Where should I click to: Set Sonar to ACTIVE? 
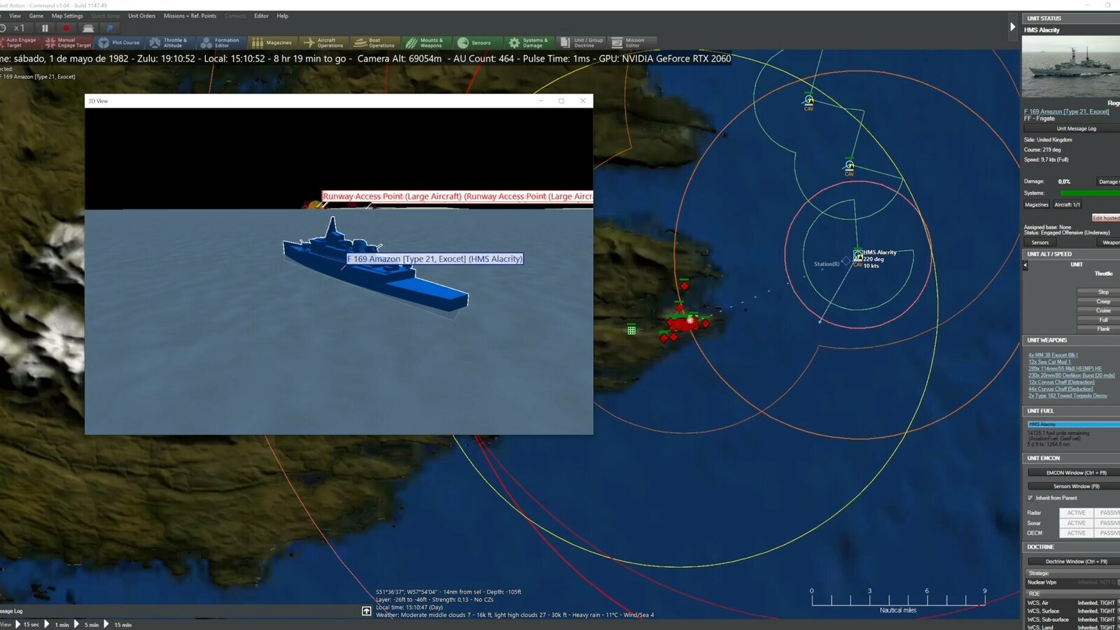[x=1076, y=523]
